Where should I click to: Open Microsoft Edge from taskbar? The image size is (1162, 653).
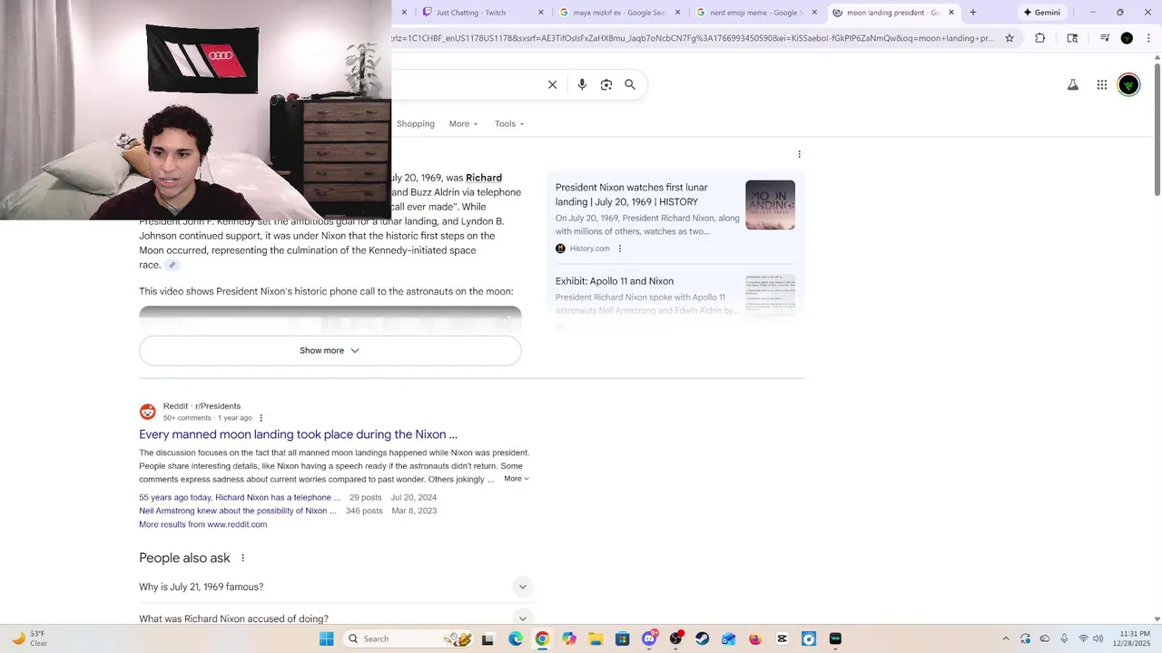point(516,638)
